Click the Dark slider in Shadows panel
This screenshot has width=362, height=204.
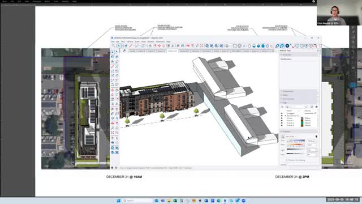pos(296,154)
